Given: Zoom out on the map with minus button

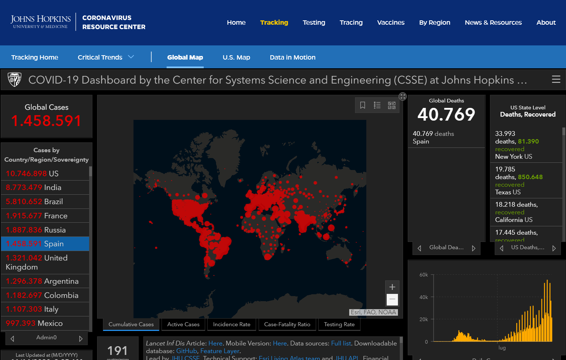Looking at the screenshot, I should 392,300.
